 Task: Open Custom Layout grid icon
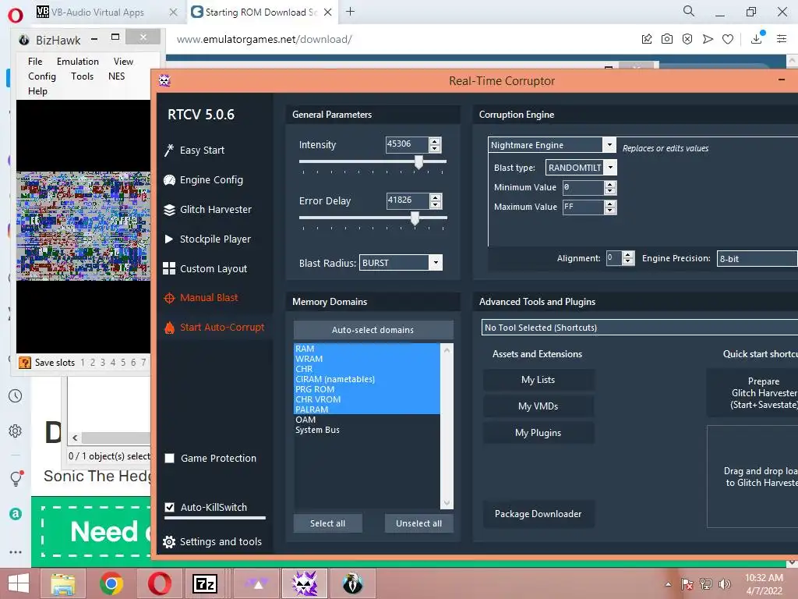pos(169,268)
